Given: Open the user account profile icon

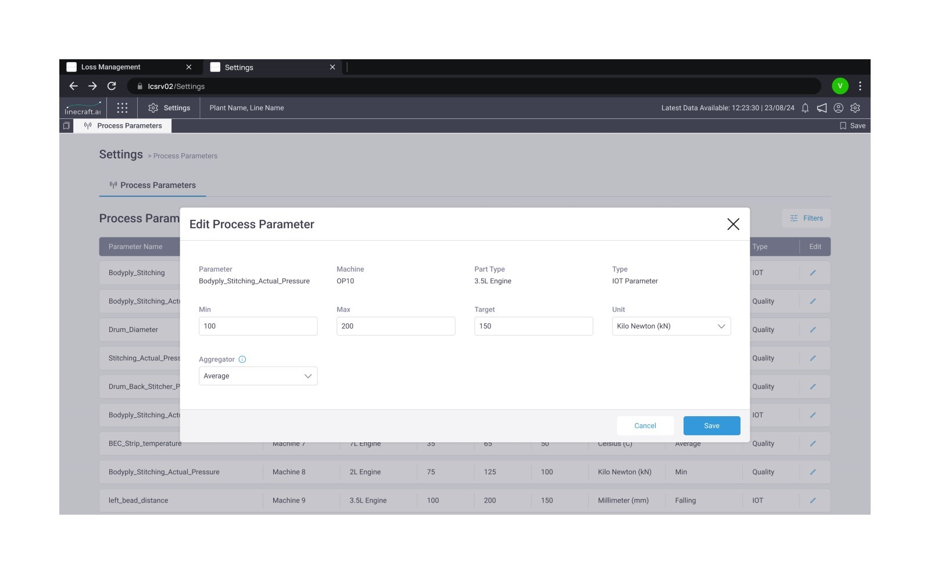Looking at the screenshot, I should (838, 108).
